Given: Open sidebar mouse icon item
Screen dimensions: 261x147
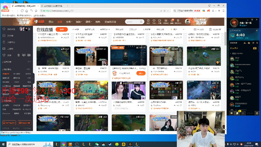Looking at the screenshot, I should 9,42.
